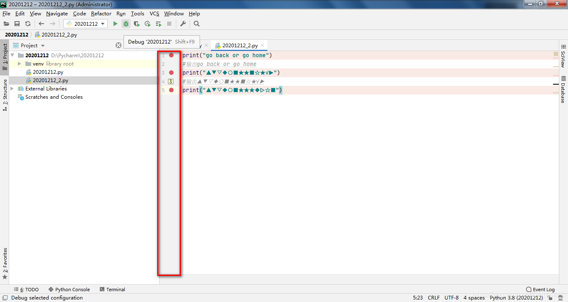The height and width of the screenshot is (302, 568).
Task: Remove the breakpoint on line 3
Action: (x=171, y=73)
